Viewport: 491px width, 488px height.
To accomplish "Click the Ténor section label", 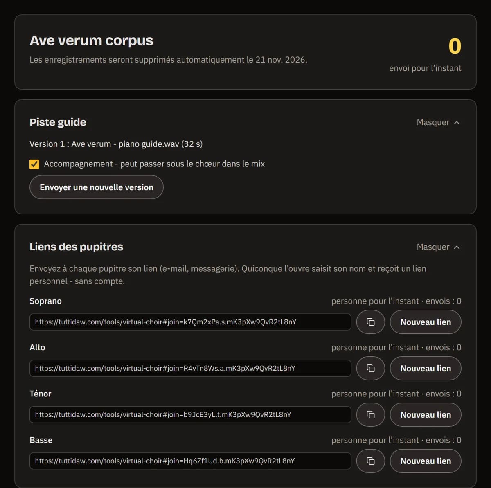I will click(40, 394).
